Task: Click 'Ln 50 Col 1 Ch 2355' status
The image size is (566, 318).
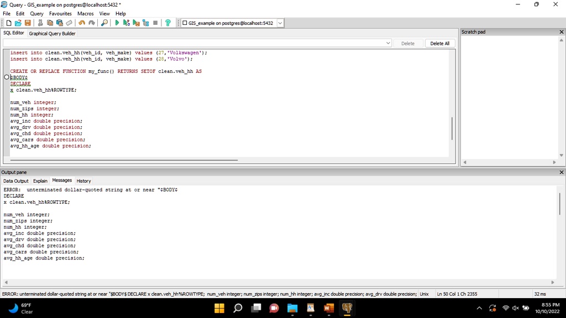Action: coord(457,294)
